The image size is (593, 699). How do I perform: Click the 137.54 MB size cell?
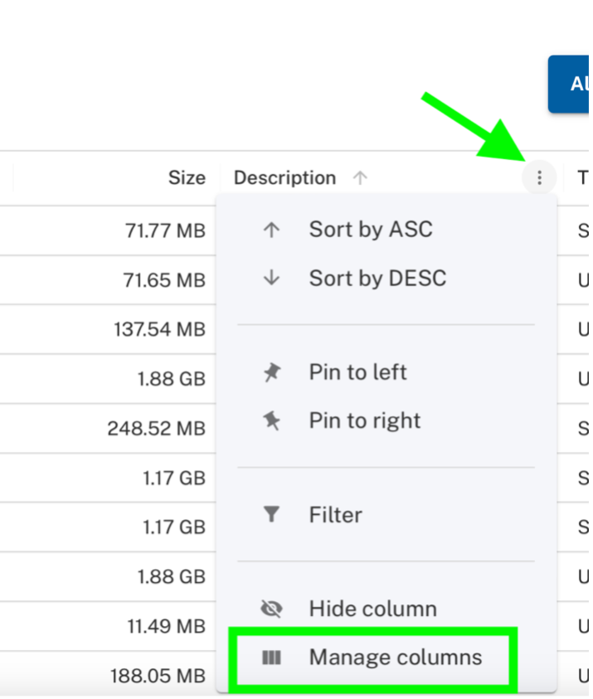[x=159, y=329]
